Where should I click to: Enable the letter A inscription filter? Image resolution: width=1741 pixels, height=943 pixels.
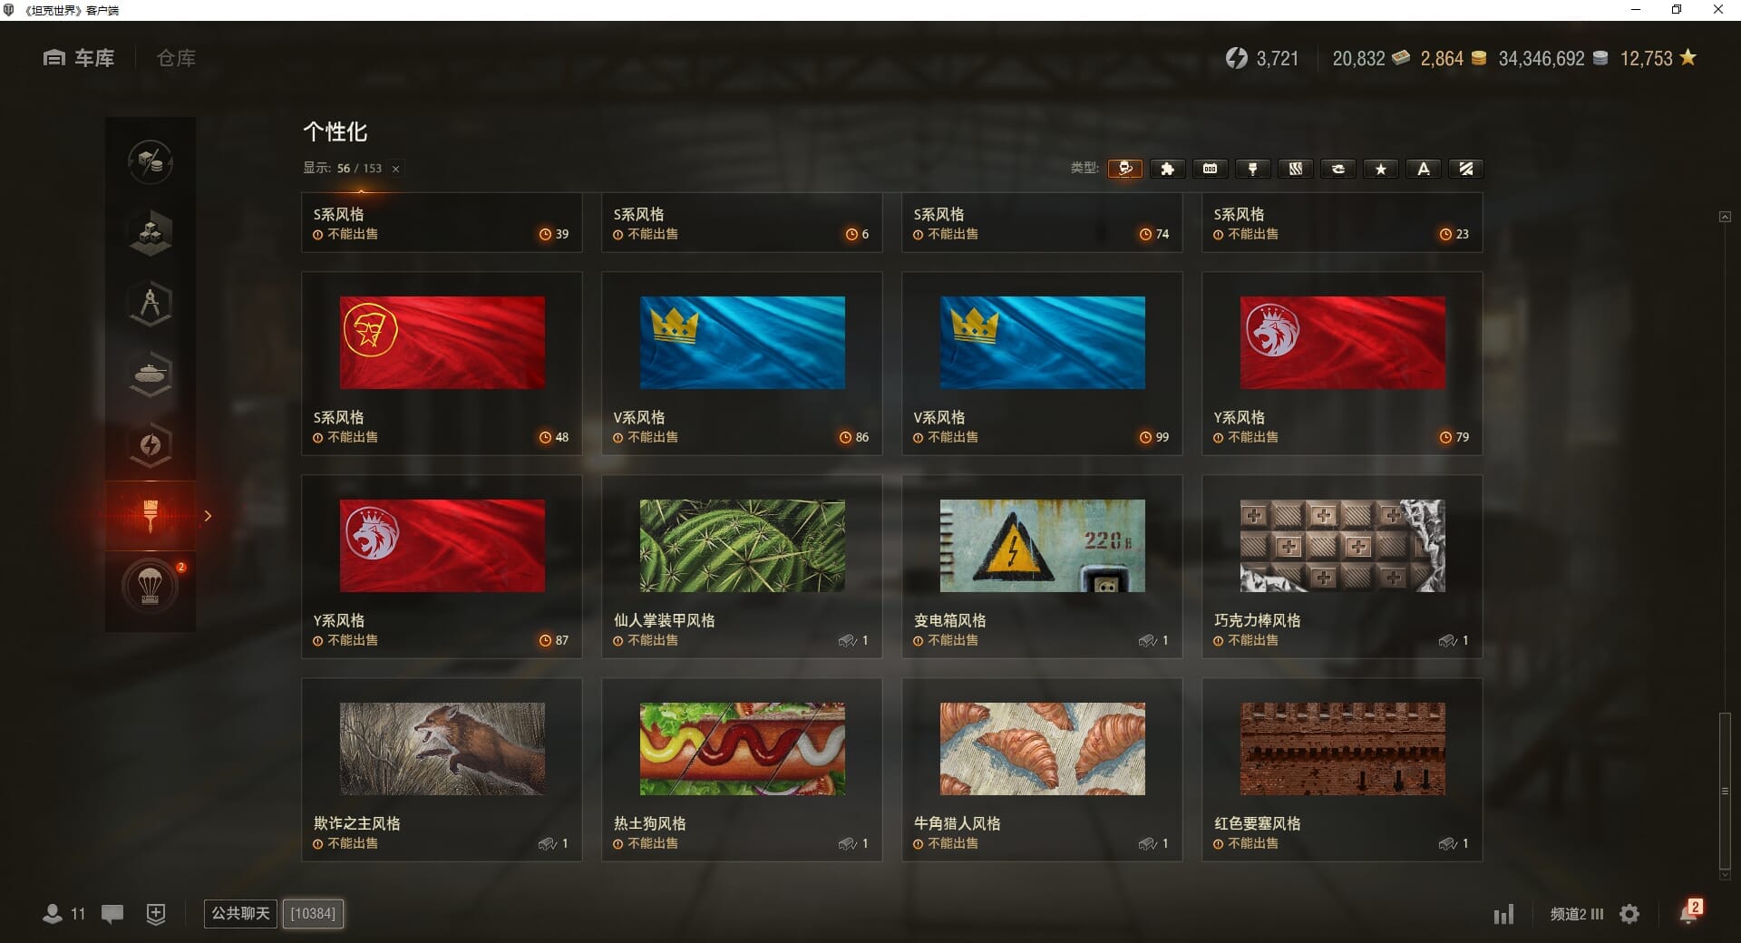[x=1423, y=169]
